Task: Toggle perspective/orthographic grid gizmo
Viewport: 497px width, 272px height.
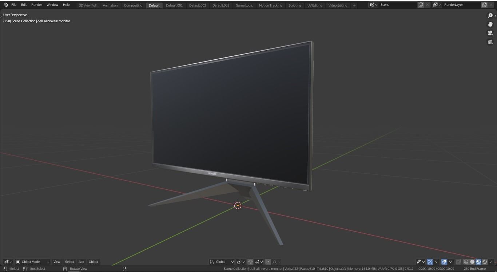Action: click(490, 42)
